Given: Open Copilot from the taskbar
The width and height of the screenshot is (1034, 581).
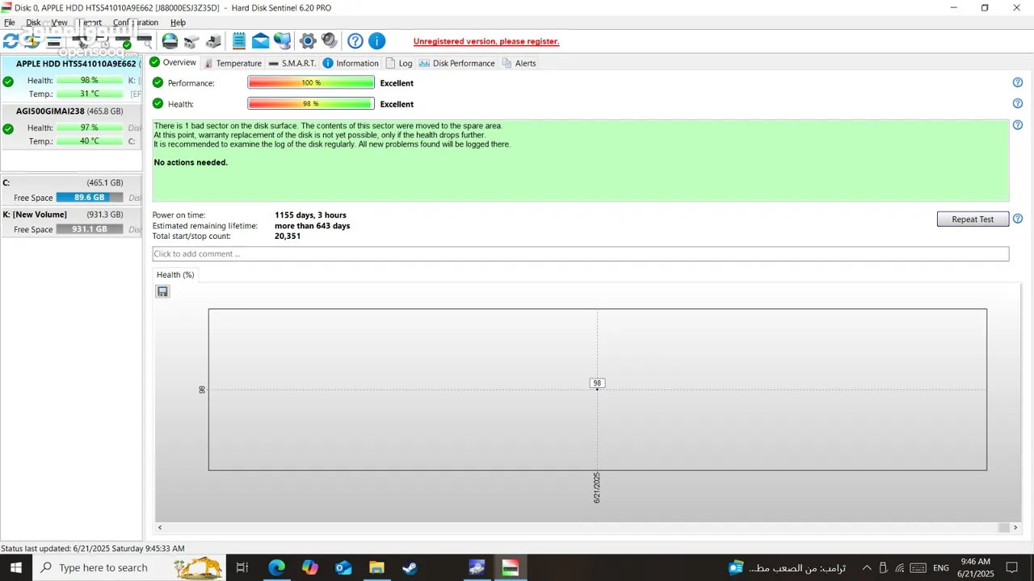Looking at the screenshot, I should (x=310, y=567).
